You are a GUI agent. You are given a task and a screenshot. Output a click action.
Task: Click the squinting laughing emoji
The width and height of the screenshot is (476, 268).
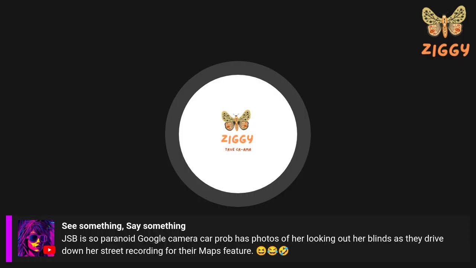click(x=261, y=251)
